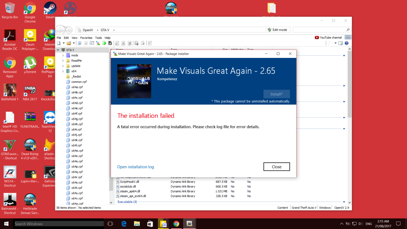407x229 pixels.
Task: Click the New file icon in OpenIV toolbar
Action: click(59, 43)
